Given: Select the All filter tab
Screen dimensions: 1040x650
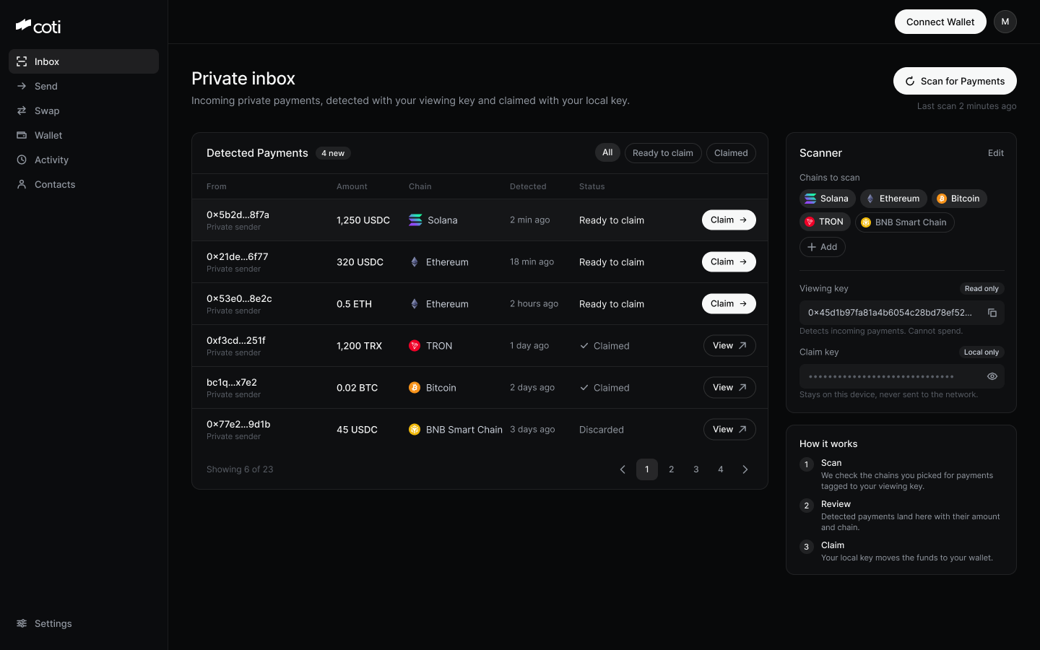Looking at the screenshot, I should click(x=607, y=152).
